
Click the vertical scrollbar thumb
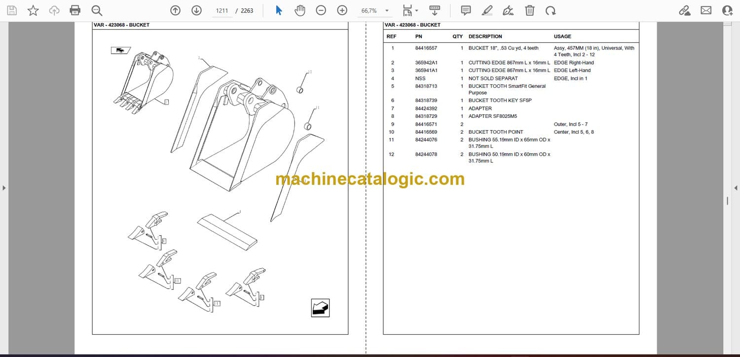click(728, 201)
